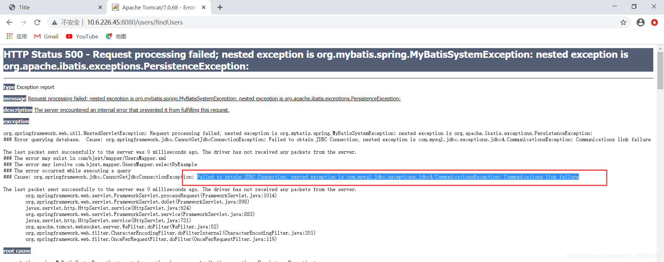This screenshot has height=262, width=664.
Task: Open the profile account icon
Action: click(640, 22)
